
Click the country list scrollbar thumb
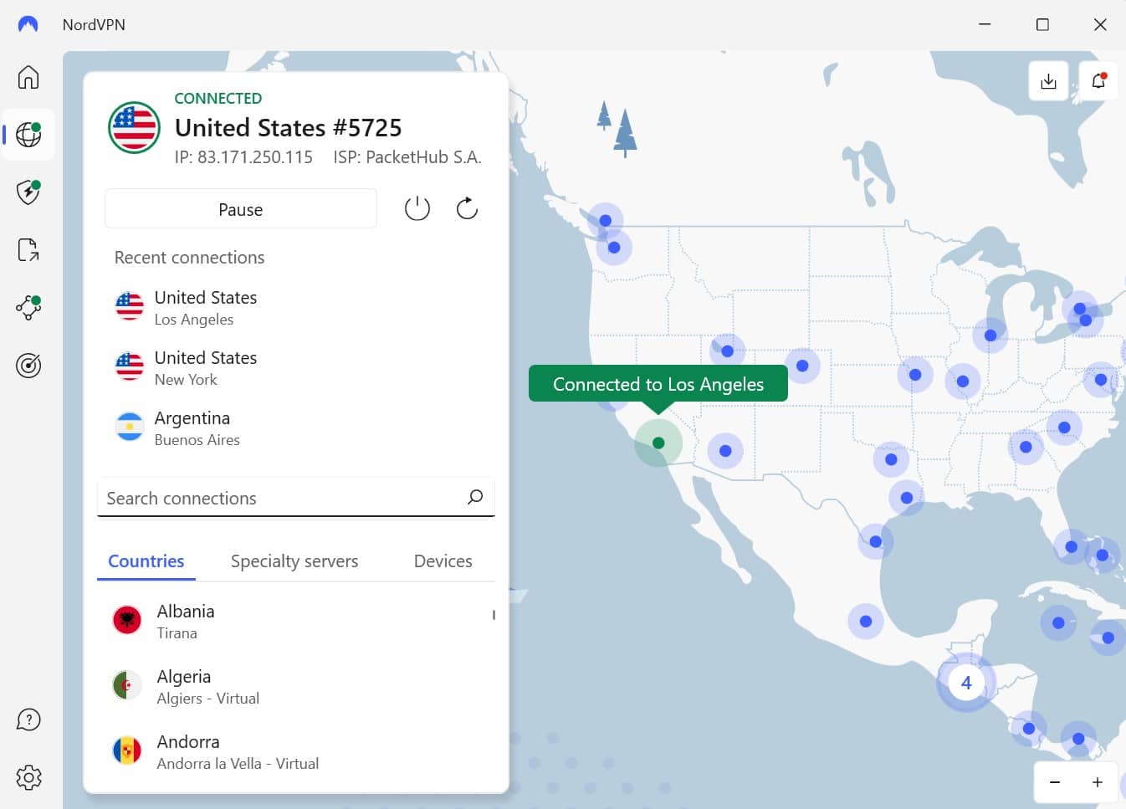(494, 615)
